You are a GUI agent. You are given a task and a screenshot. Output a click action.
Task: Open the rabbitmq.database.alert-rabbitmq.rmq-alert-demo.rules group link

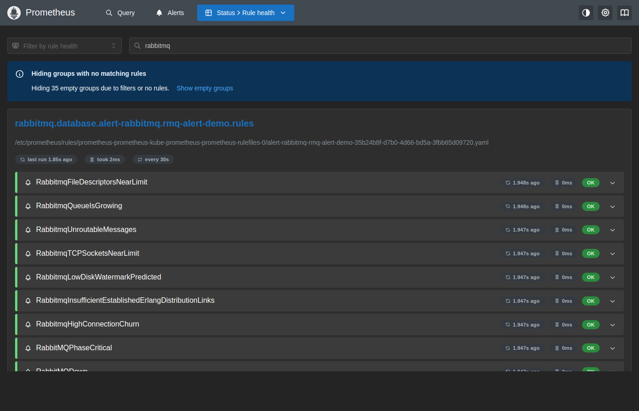134,123
